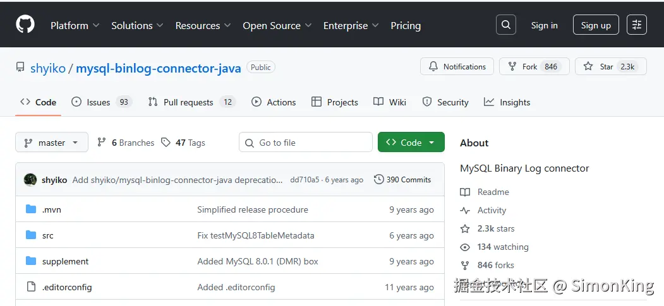Screen dimensions: 664x306
Task: Click the Notifications bell button
Action: click(457, 67)
